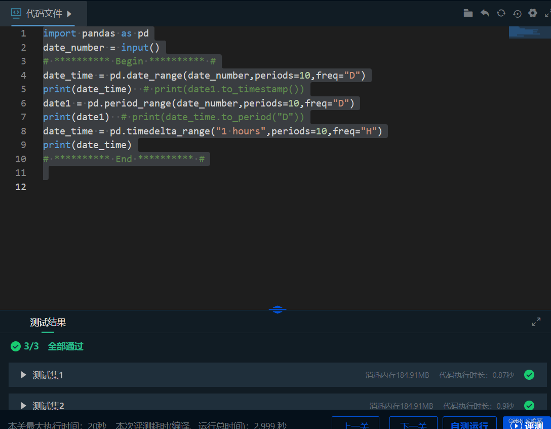
Task: Click pd.timedelta_range code on line 8
Action: [x=213, y=131]
